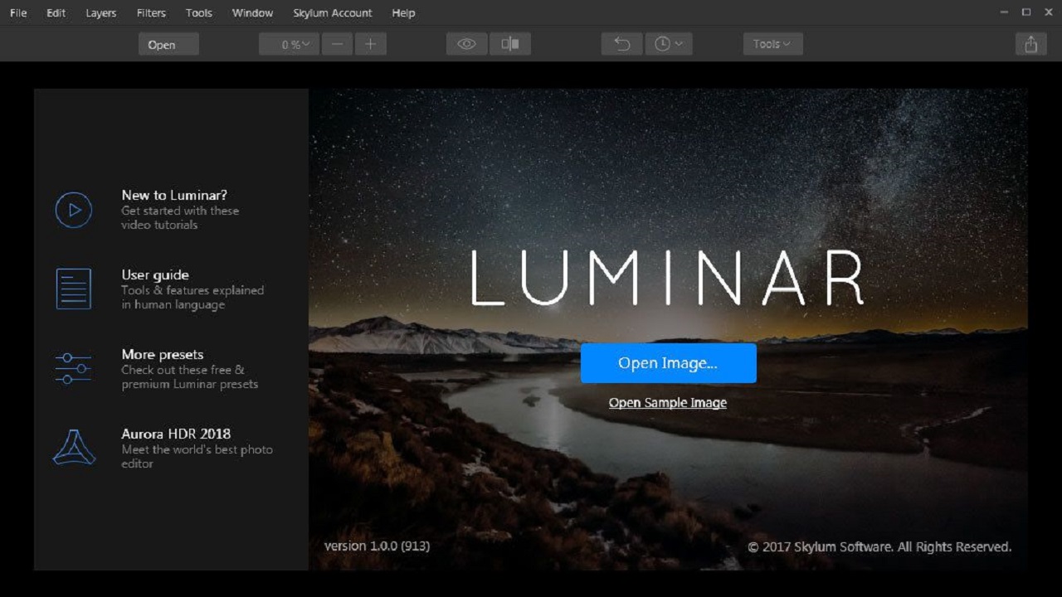Click the play icon for video tutorials
This screenshot has width=1062, height=597.
click(74, 210)
